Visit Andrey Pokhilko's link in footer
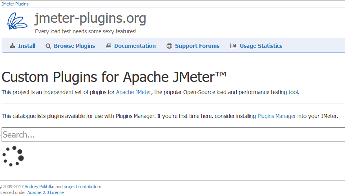 pos(39,187)
